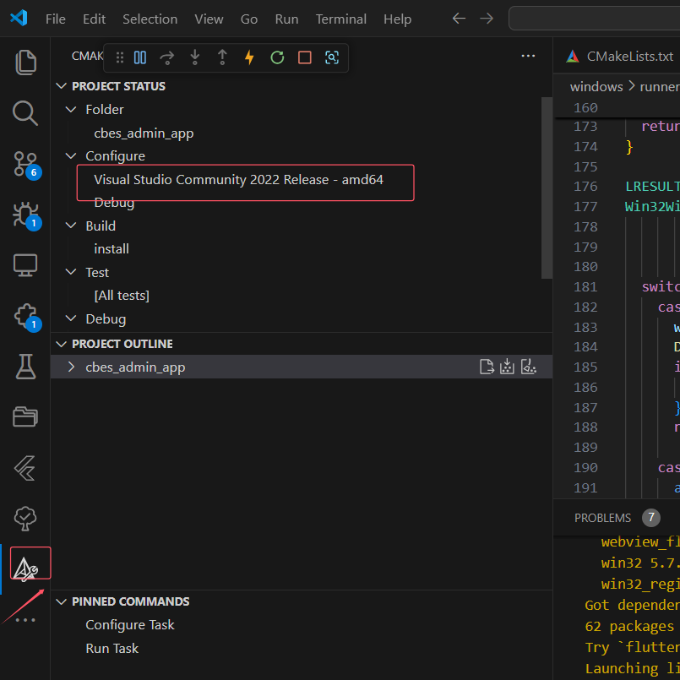
Task: Click the Build icon next to cbes_admin_app
Action: coord(507,367)
